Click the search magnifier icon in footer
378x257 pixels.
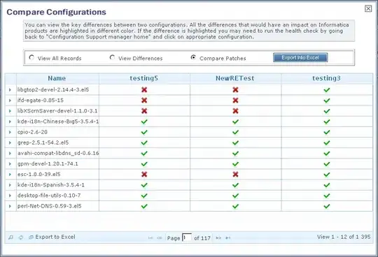click(10, 237)
